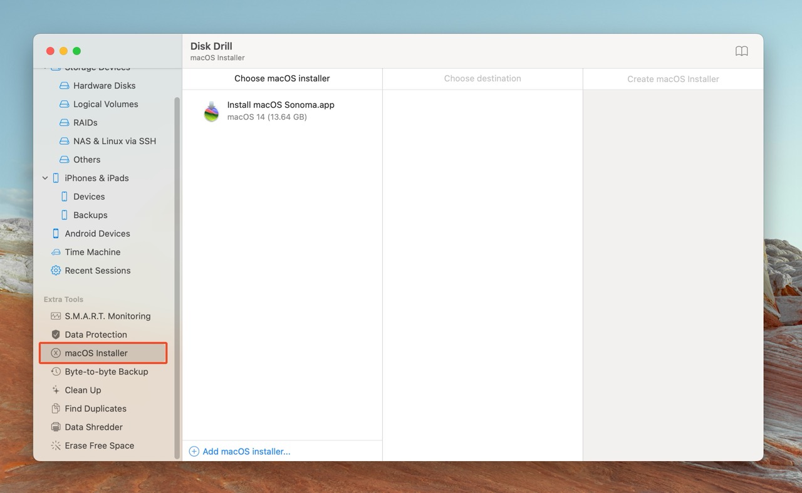Open the Erase Free Space tool
The image size is (802, 493).
pyautogui.click(x=99, y=445)
